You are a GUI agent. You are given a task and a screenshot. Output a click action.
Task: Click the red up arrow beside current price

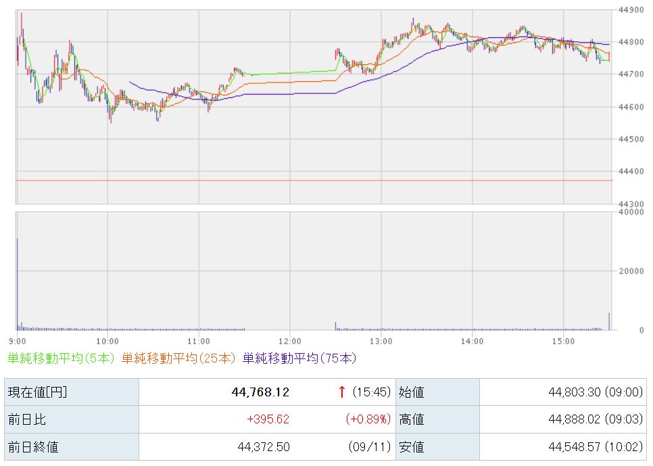[342, 392]
